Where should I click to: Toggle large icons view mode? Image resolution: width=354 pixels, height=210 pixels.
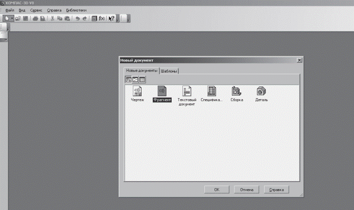point(129,80)
